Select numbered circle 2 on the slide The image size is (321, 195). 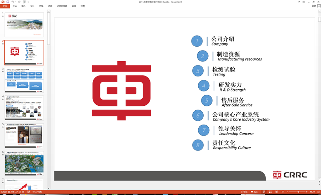pos(203,56)
